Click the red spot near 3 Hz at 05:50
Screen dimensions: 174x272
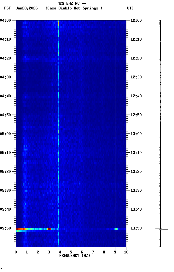click(x=49, y=229)
